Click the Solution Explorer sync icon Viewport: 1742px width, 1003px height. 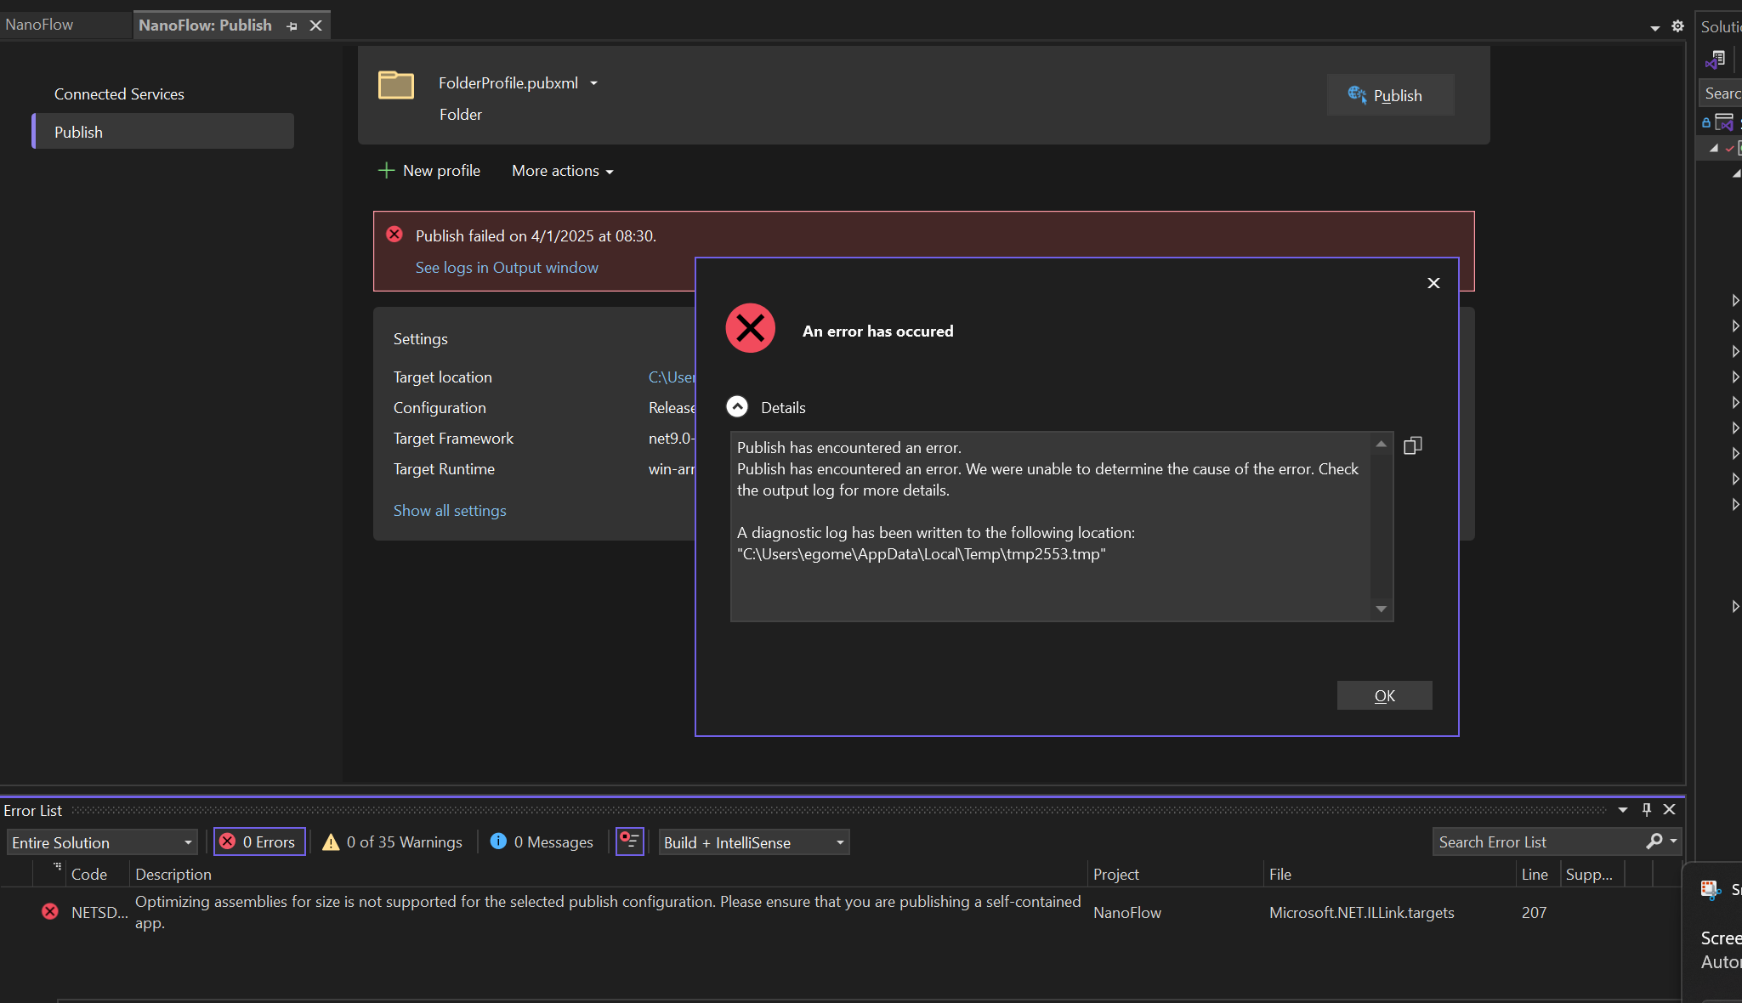pos(1715,59)
